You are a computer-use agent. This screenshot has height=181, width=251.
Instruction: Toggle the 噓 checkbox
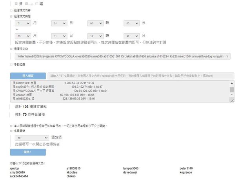[x=36, y=4]
